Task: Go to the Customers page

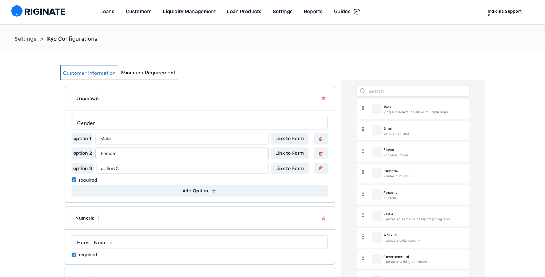Action: (x=139, y=12)
